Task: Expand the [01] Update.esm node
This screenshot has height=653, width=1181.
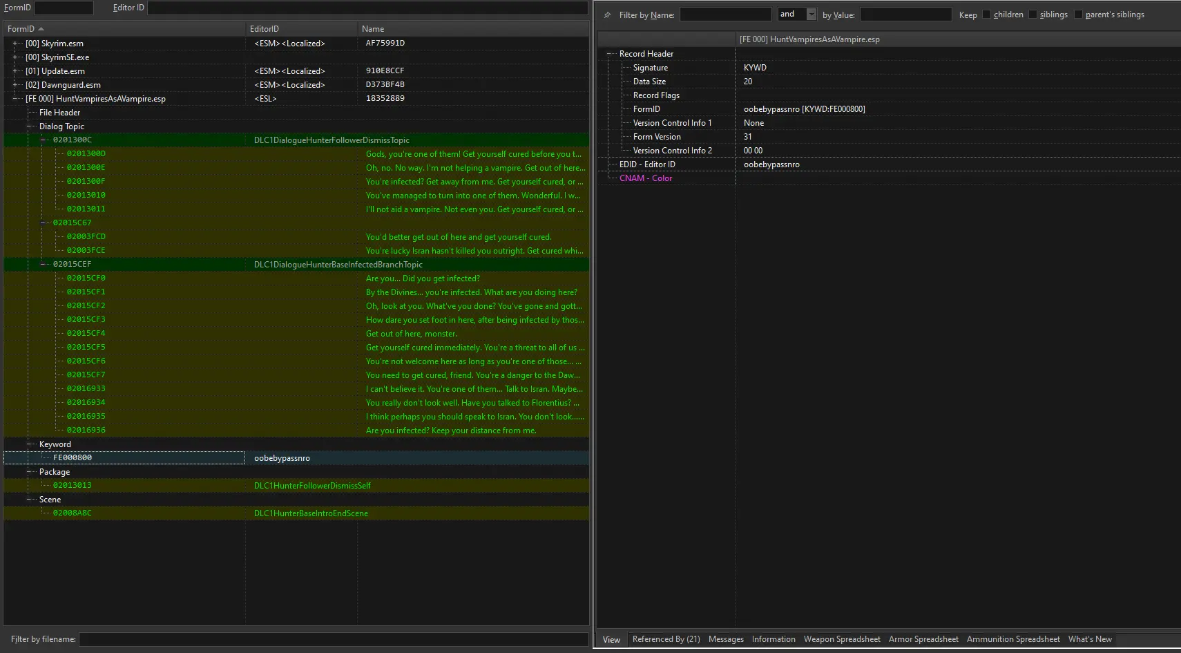Action: coord(15,71)
